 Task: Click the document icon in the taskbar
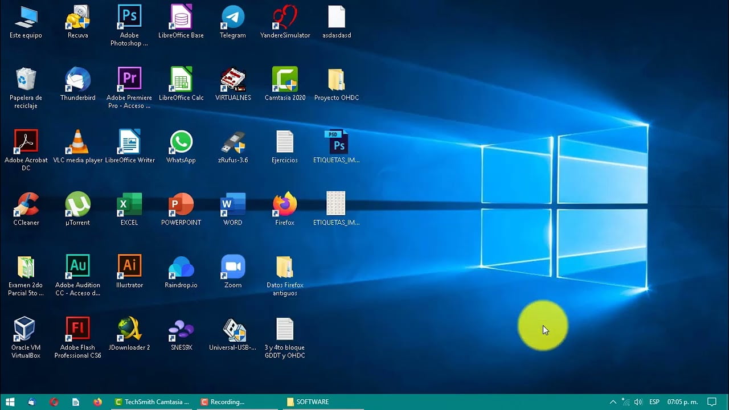coord(76,401)
